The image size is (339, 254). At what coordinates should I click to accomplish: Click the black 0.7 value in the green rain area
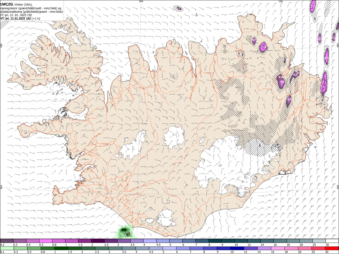[128, 234]
